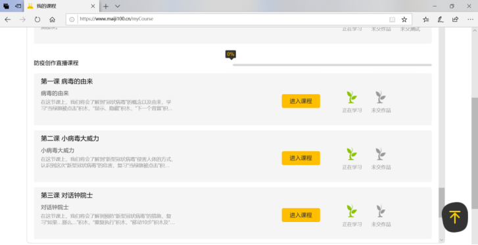Open the favorites hub list
Image resolution: width=478 pixels, height=245 pixels.
[426, 20]
